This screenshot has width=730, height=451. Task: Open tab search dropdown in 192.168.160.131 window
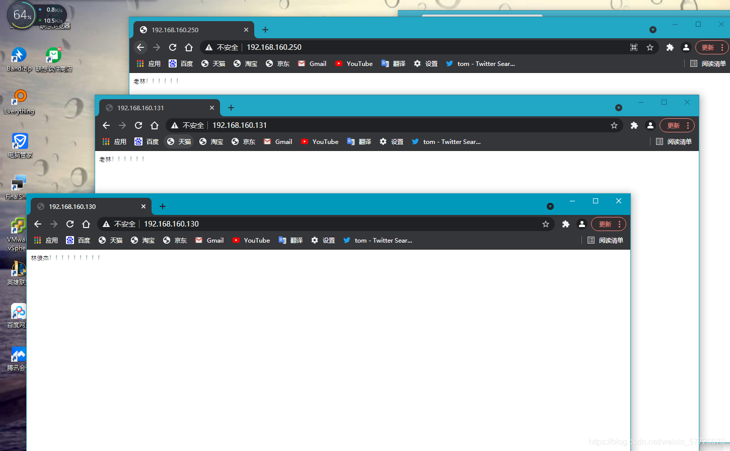(619, 108)
